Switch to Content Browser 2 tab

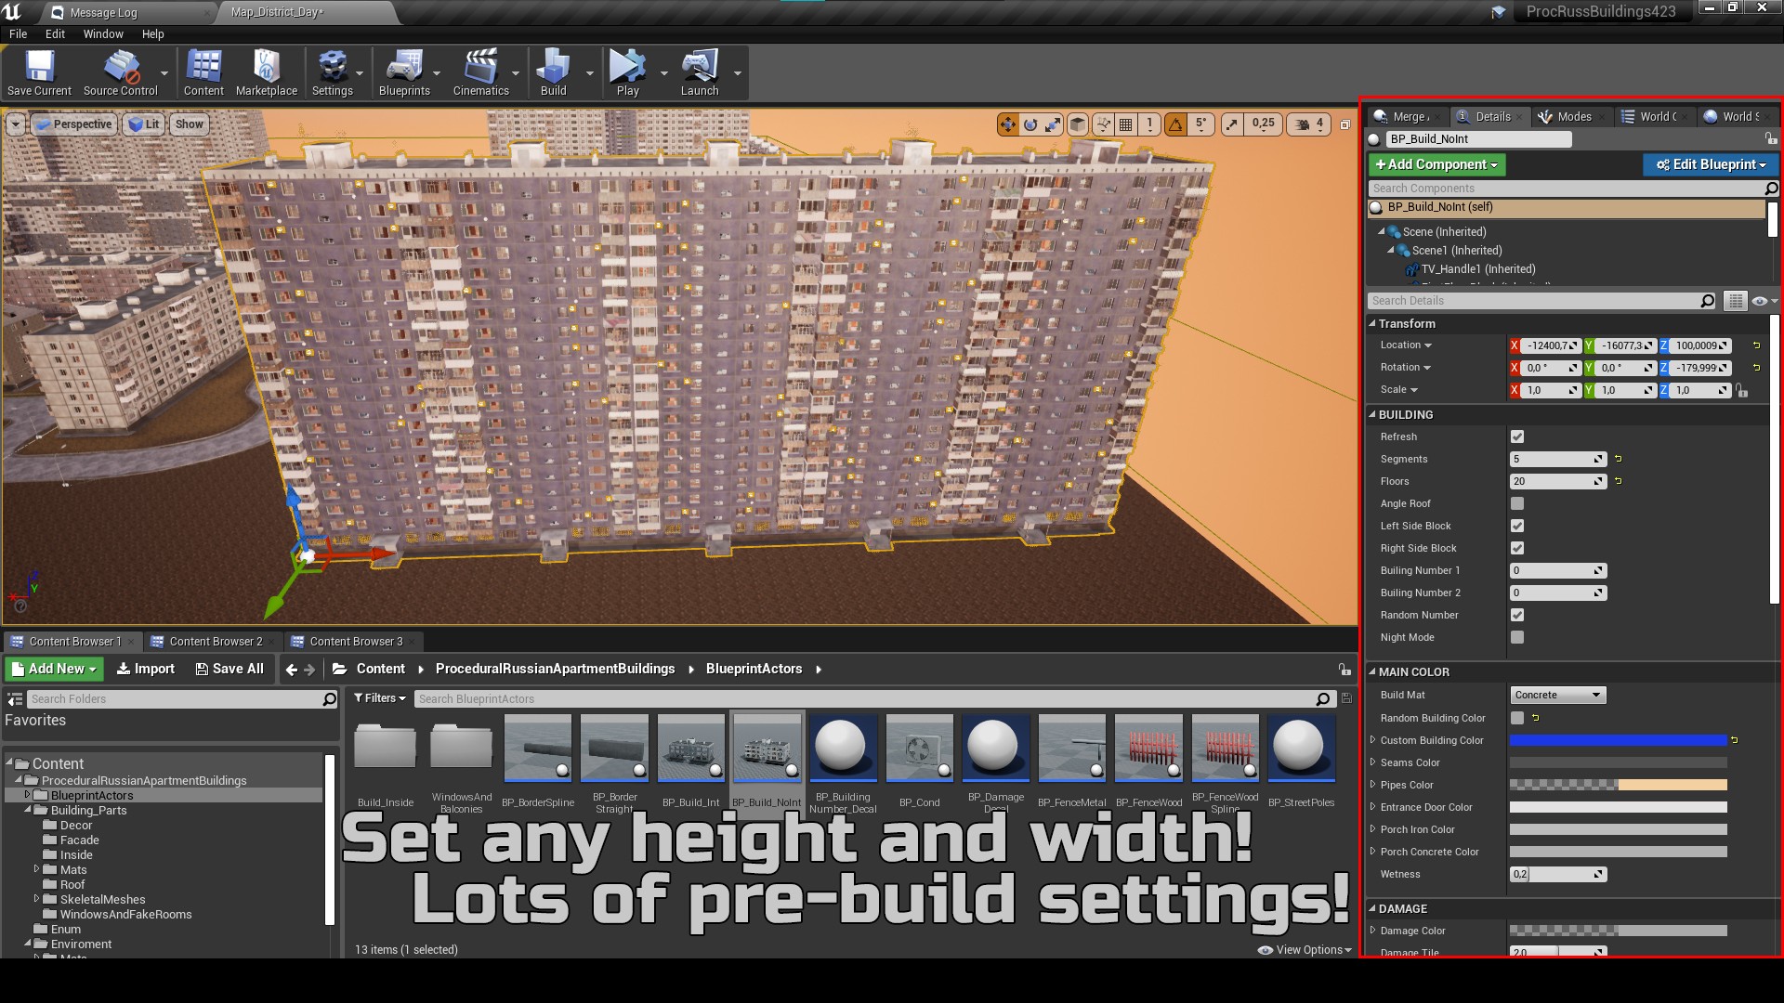click(x=216, y=642)
